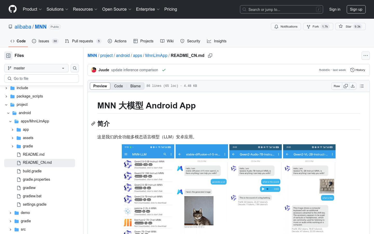The image size is (374, 234).
Task: Copy raw README_CN.md content
Action: tap(345, 86)
